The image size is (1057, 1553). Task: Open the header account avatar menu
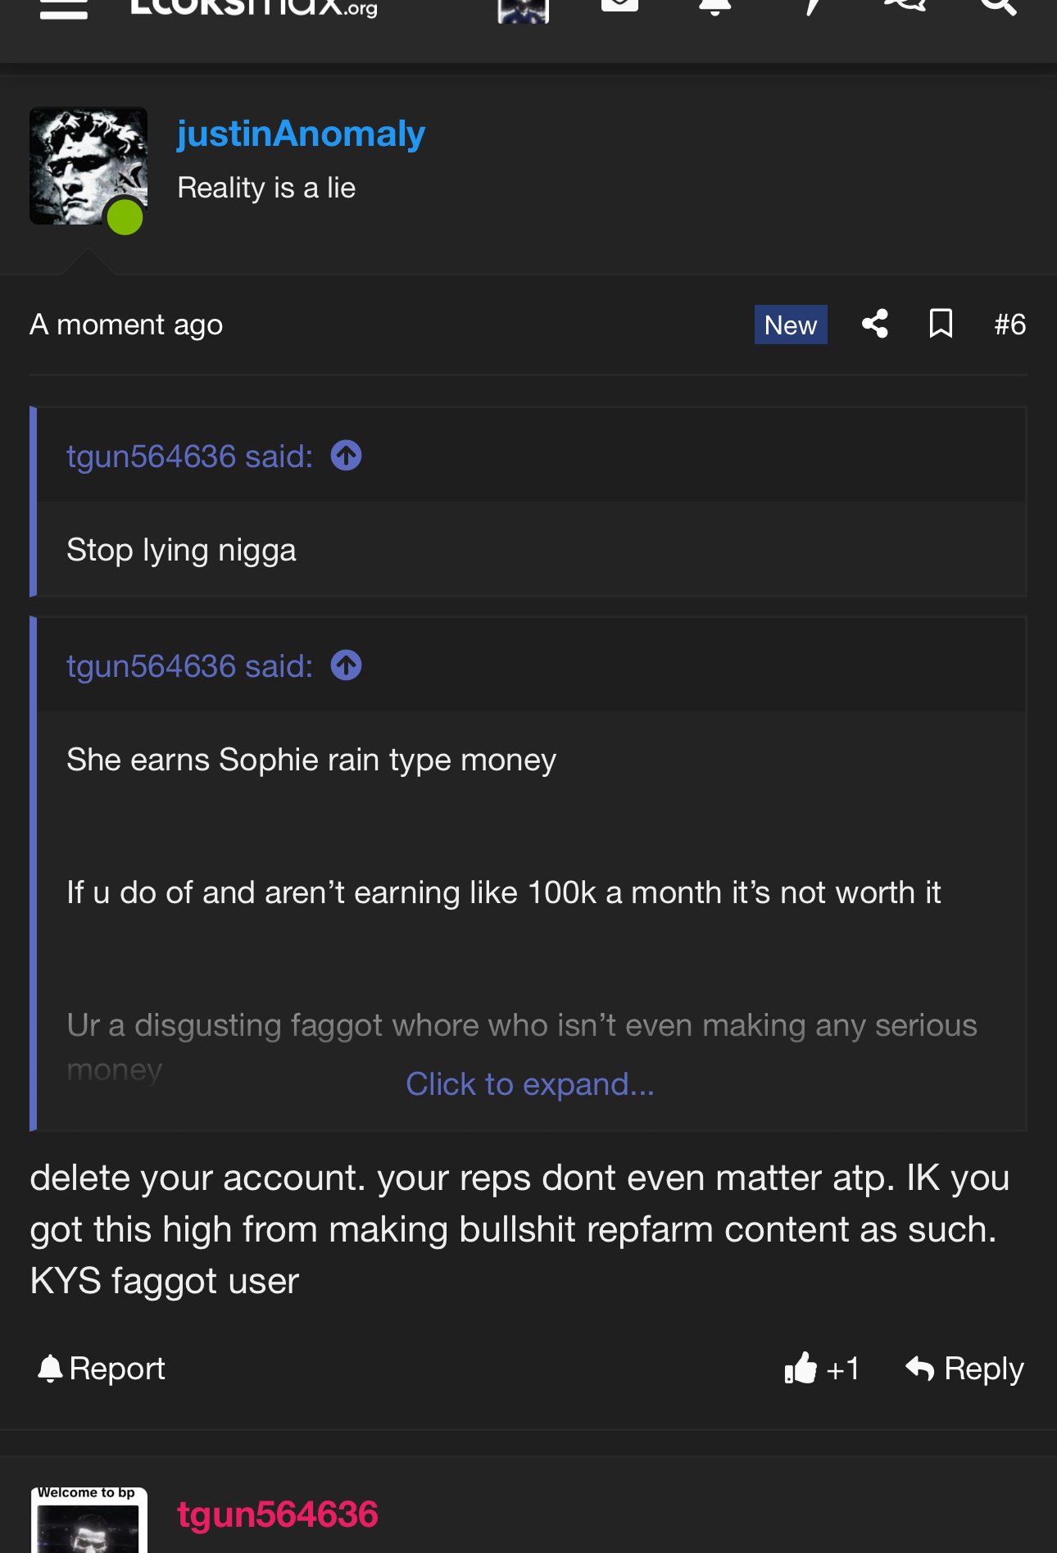coord(523,10)
